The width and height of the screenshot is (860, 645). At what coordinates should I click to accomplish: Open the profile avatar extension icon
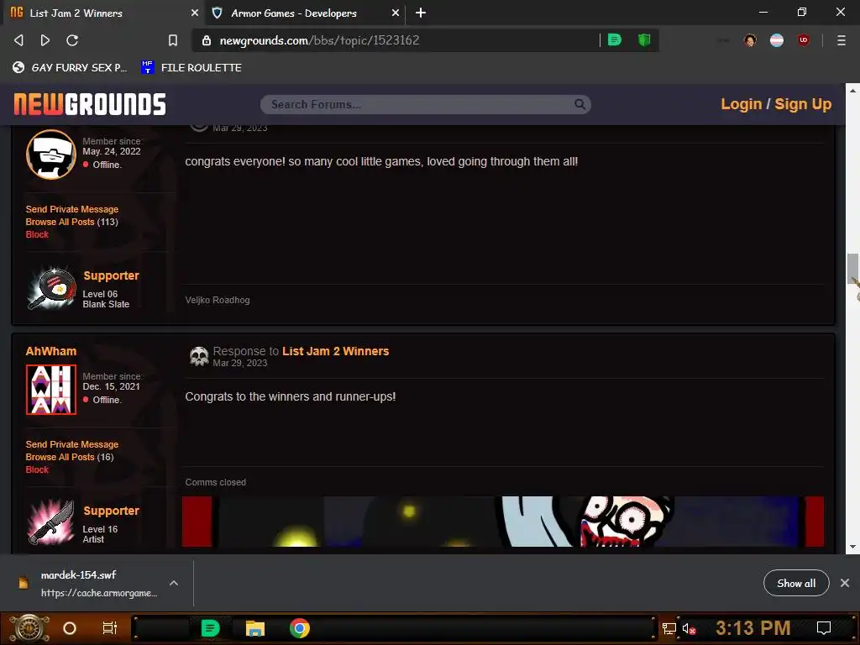coord(750,40)
